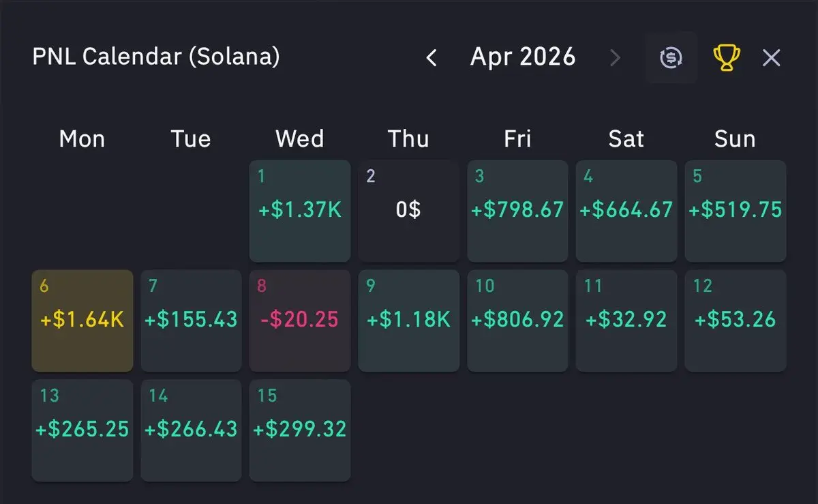The width and height of the screenshot is (818, 504).
Task: Select April 2 showing 0$
Action: [x=409, y=211]
